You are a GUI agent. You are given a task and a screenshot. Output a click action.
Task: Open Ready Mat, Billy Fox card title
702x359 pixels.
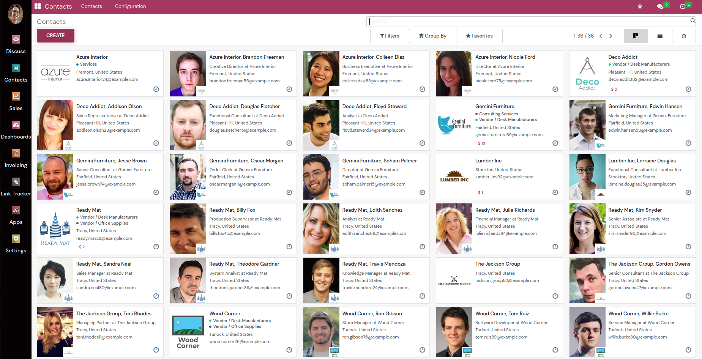click(232, 210)
